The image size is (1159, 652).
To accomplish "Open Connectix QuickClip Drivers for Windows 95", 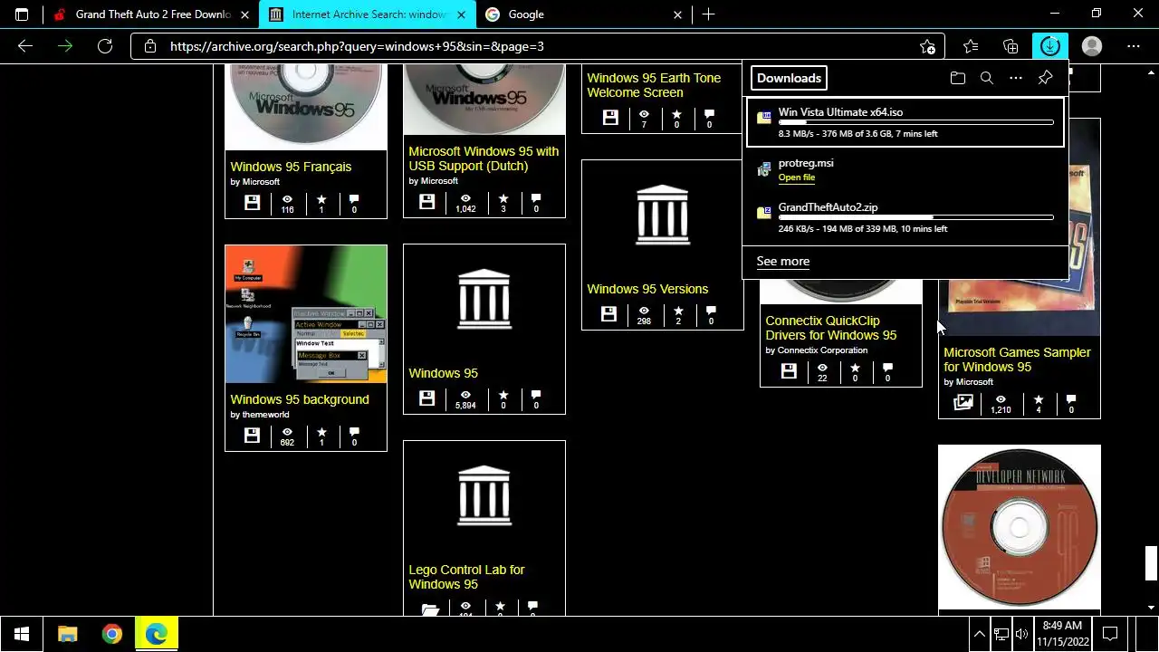I will (x=831, y=328).
